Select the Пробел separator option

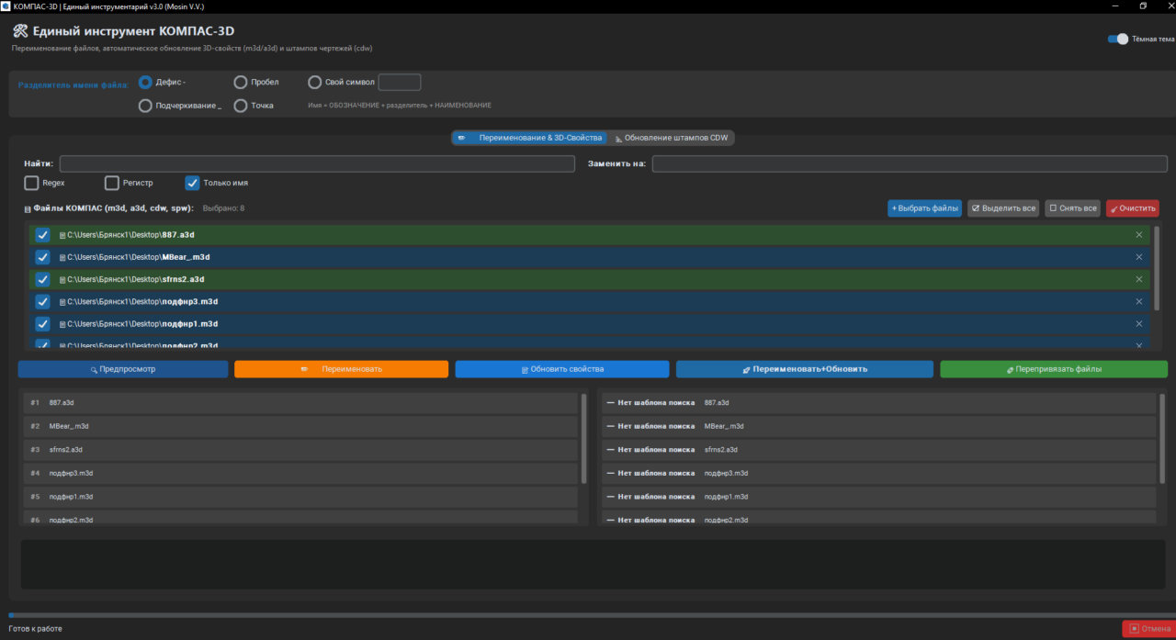click(241, 82)
